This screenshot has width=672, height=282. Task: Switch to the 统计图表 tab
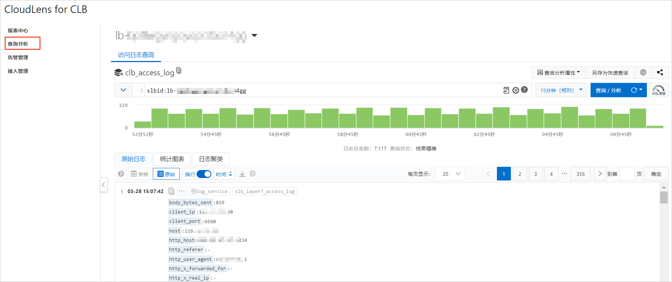click(172, 159)
